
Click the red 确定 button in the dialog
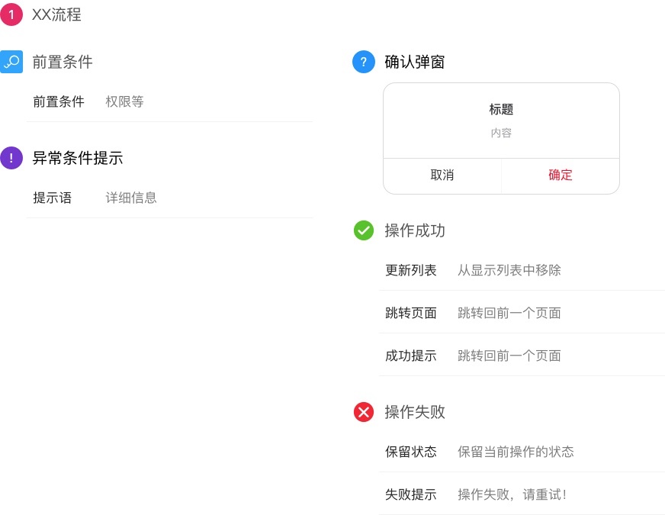561,175
